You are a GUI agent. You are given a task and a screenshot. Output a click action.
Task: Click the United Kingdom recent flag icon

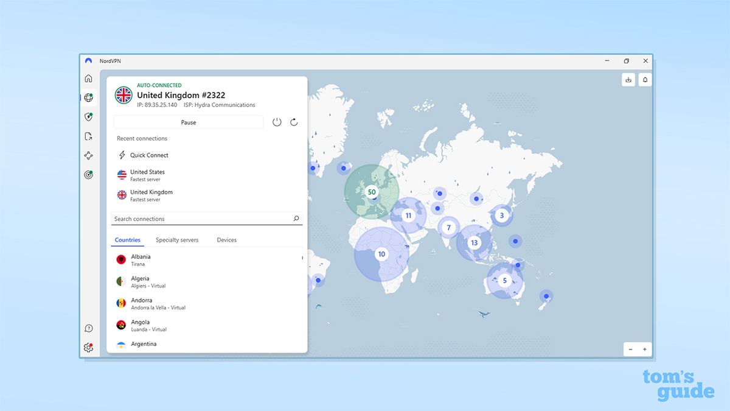pos(122,195)
